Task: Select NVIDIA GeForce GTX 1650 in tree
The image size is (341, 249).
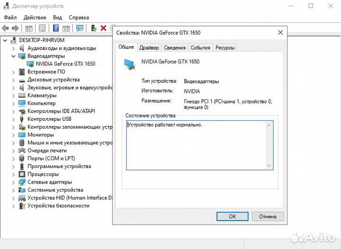Action: click(65, 64)
